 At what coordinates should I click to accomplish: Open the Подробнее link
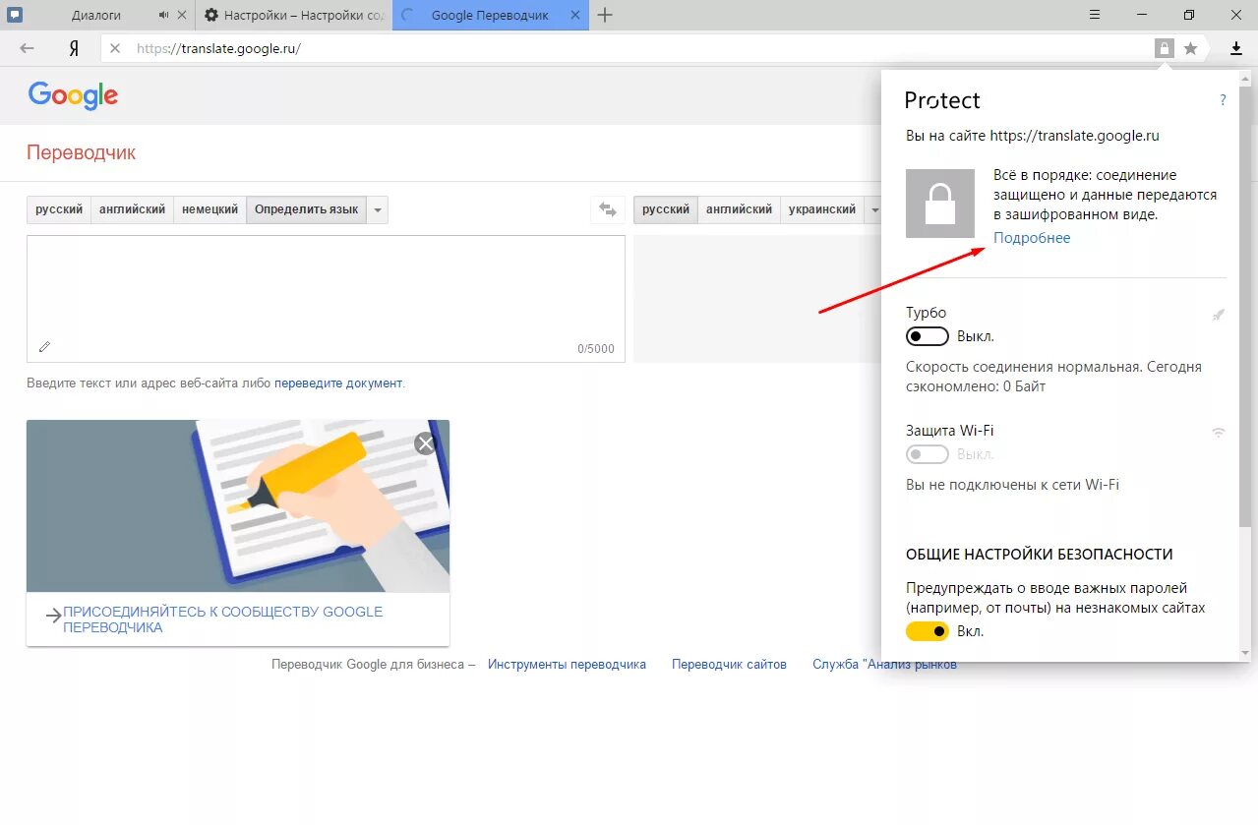pos(1032,238)
